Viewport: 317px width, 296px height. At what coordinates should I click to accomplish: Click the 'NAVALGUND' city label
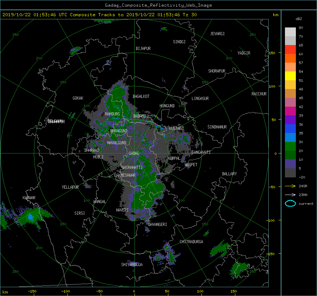tap(117, 143)
